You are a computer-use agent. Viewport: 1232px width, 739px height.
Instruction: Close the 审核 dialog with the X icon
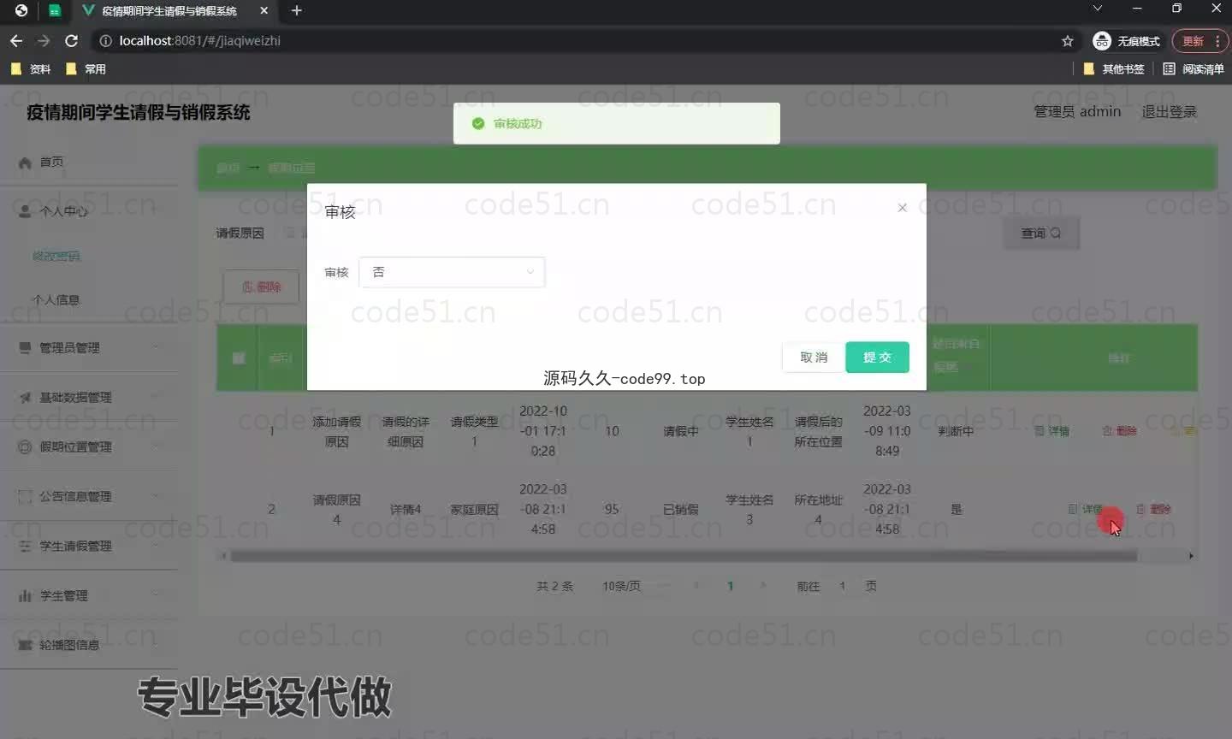902,208
